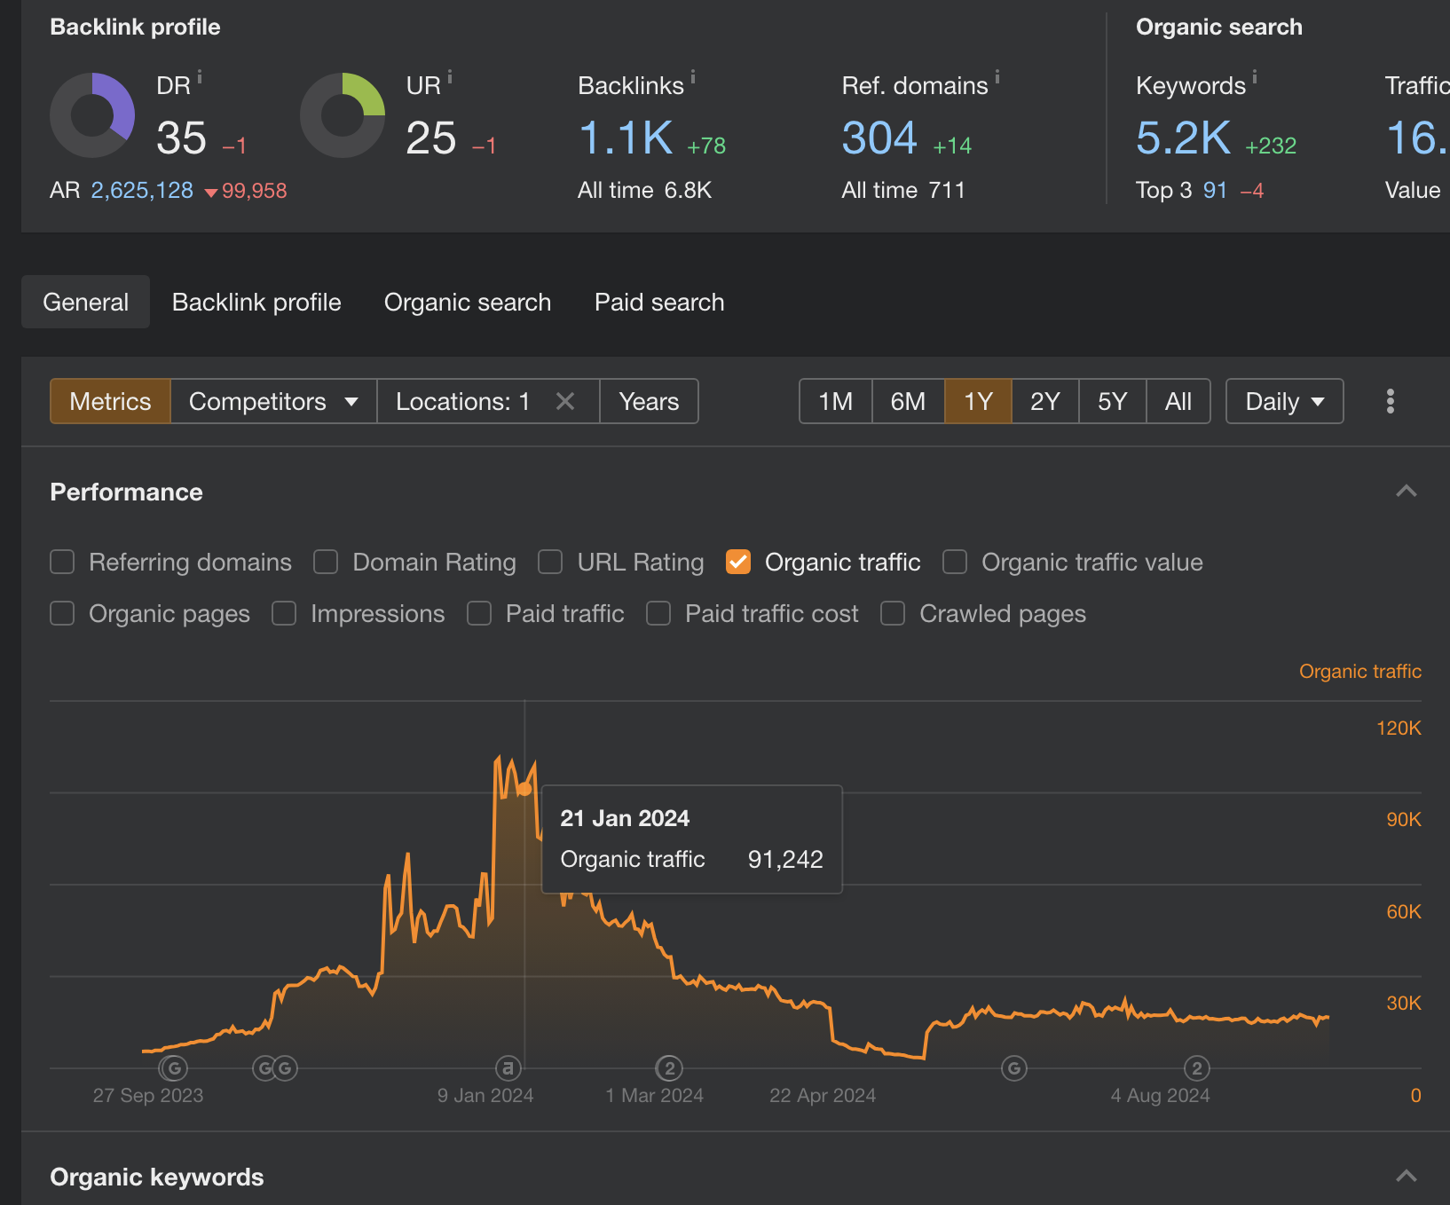Click the Ref. domains info icon
This screenshot has width=1450, height=1205.
[997, 77]
